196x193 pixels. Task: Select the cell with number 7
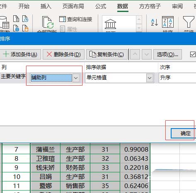[16, 150]
